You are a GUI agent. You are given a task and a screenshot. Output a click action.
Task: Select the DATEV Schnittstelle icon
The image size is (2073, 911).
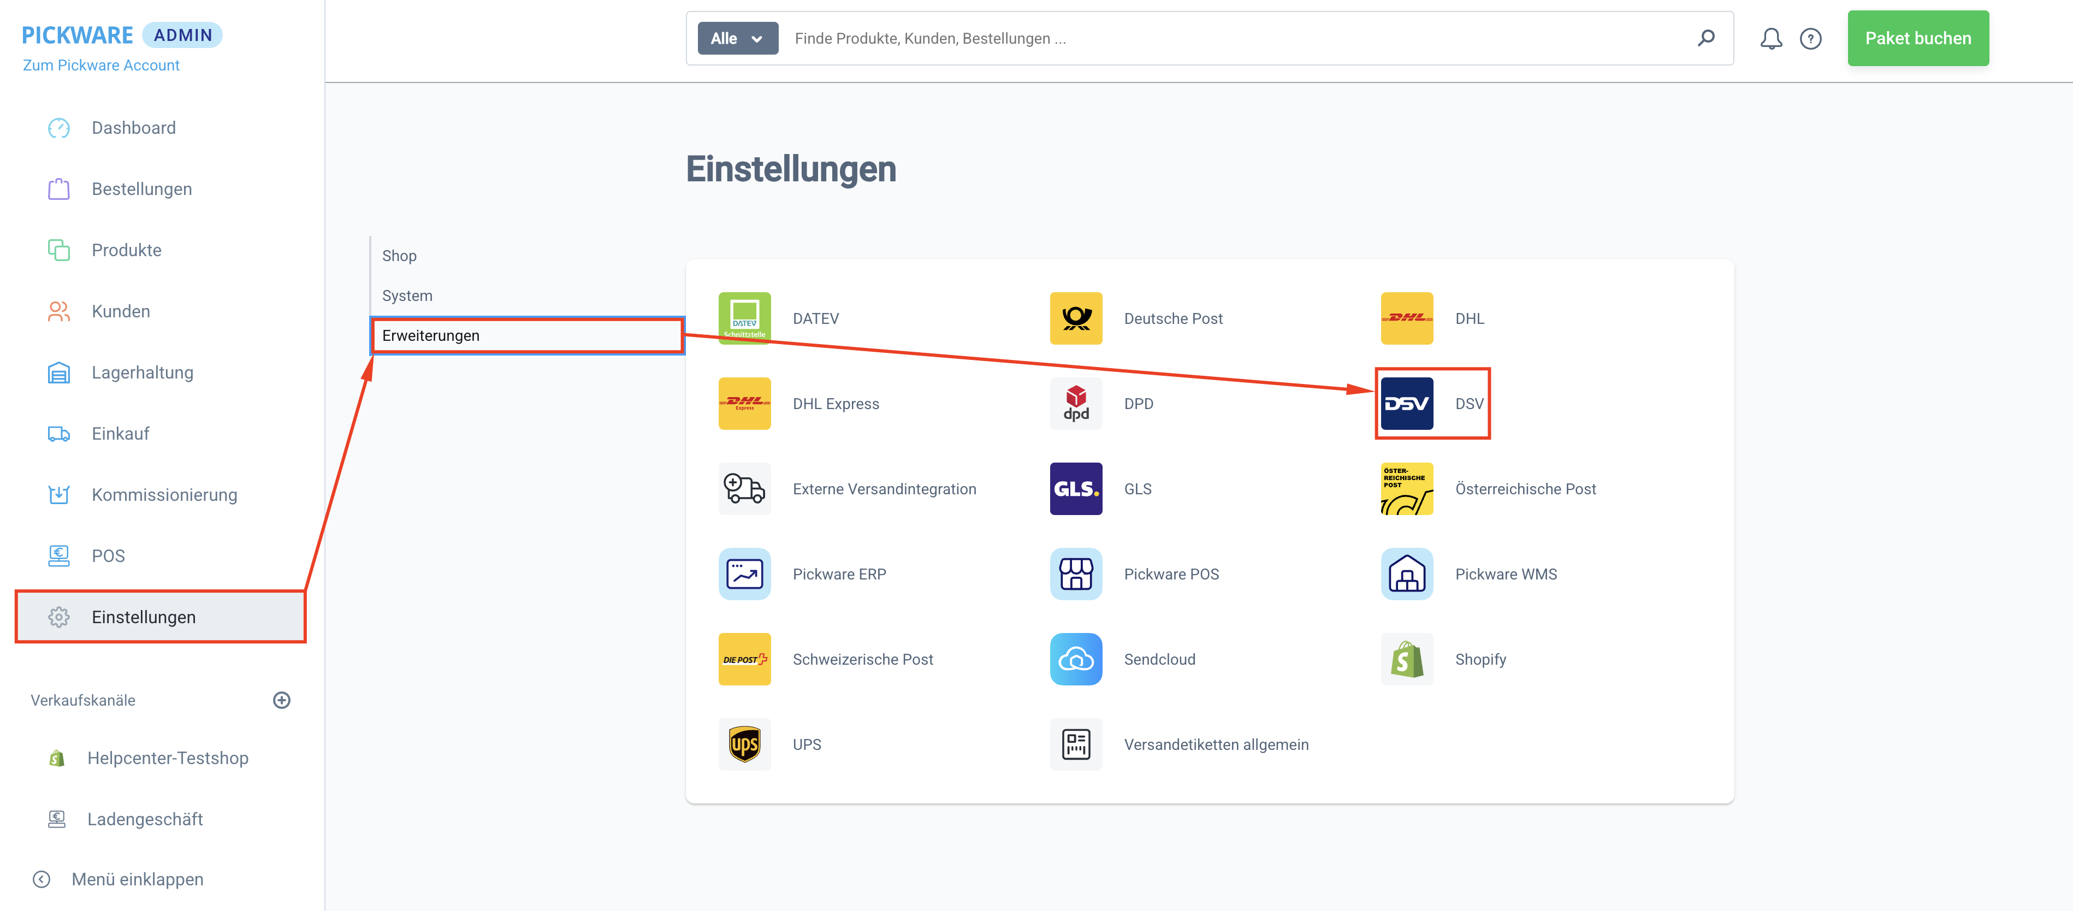coord(744,319)
